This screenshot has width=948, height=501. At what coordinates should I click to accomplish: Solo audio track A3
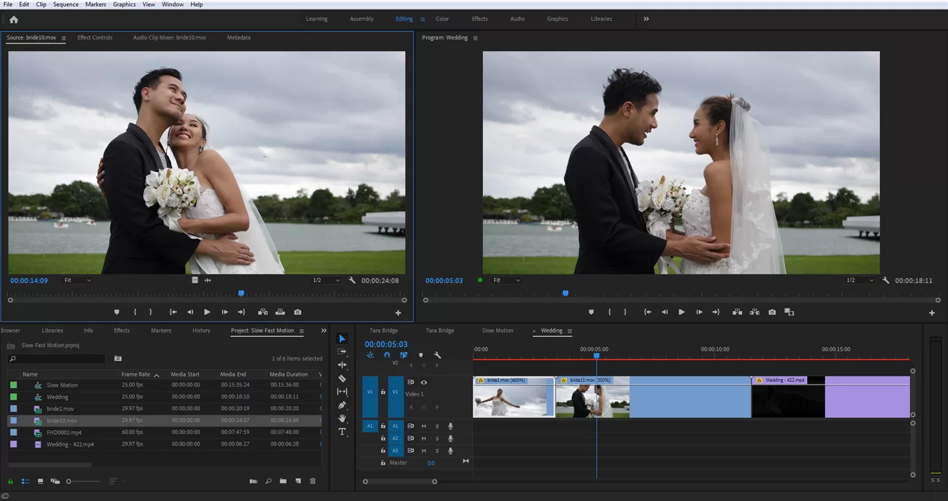point(437,450)
